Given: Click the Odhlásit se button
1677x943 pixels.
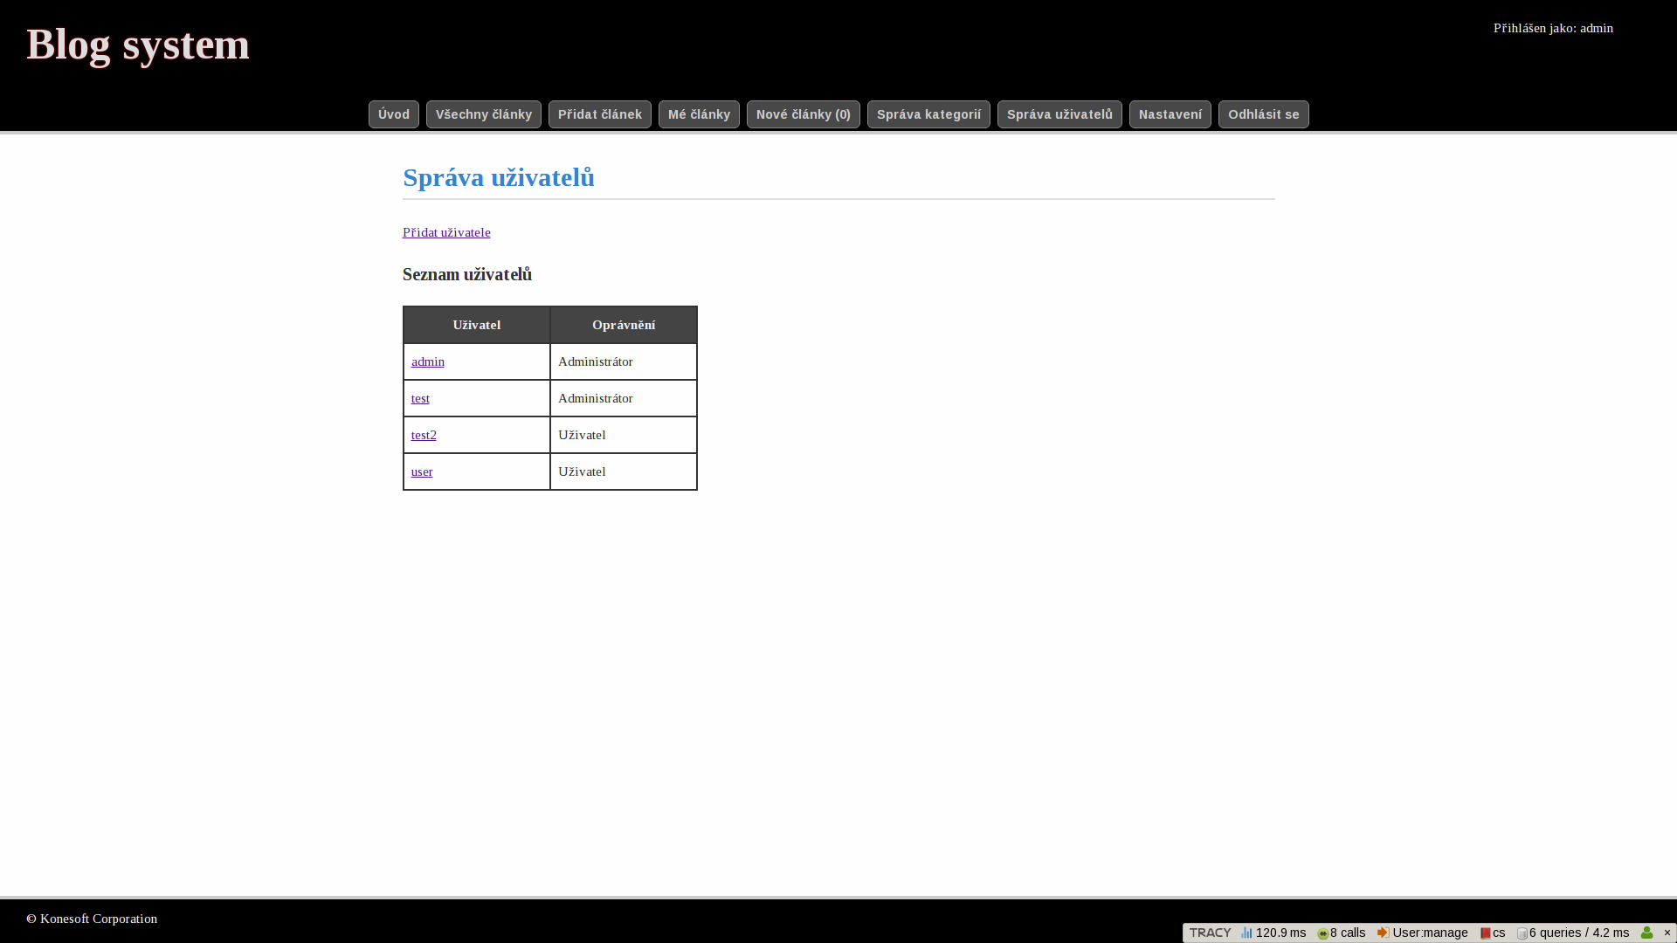Looking at the screenshot, I should click(x=1264, y=114).
